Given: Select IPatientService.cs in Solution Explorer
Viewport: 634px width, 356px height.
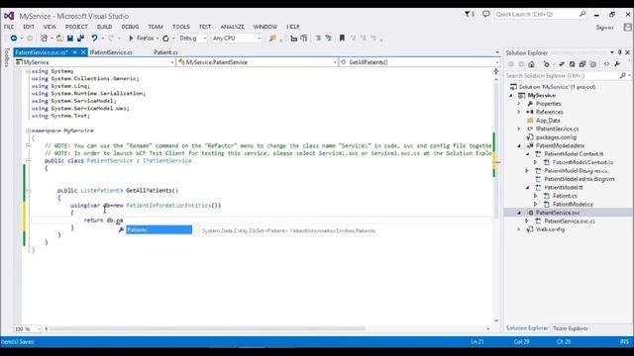Looking at the screenshot, I should (557, 129).
